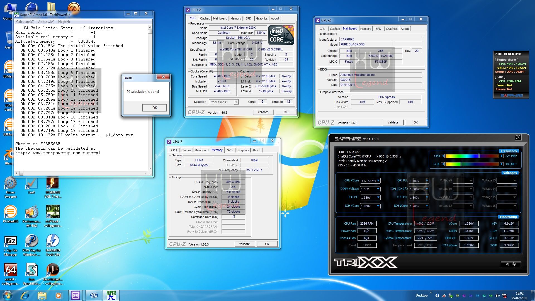This screenshot has height=301, width=535.
Task: Open the Windows Start menu
Action: [x=8, y=295]
